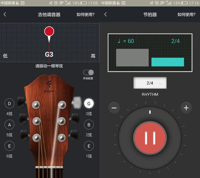Image resolution: width=200 pixels, height=178 pixels.
Task: Click the tempo dial's white indicator mark
Action: coord(150,112)
